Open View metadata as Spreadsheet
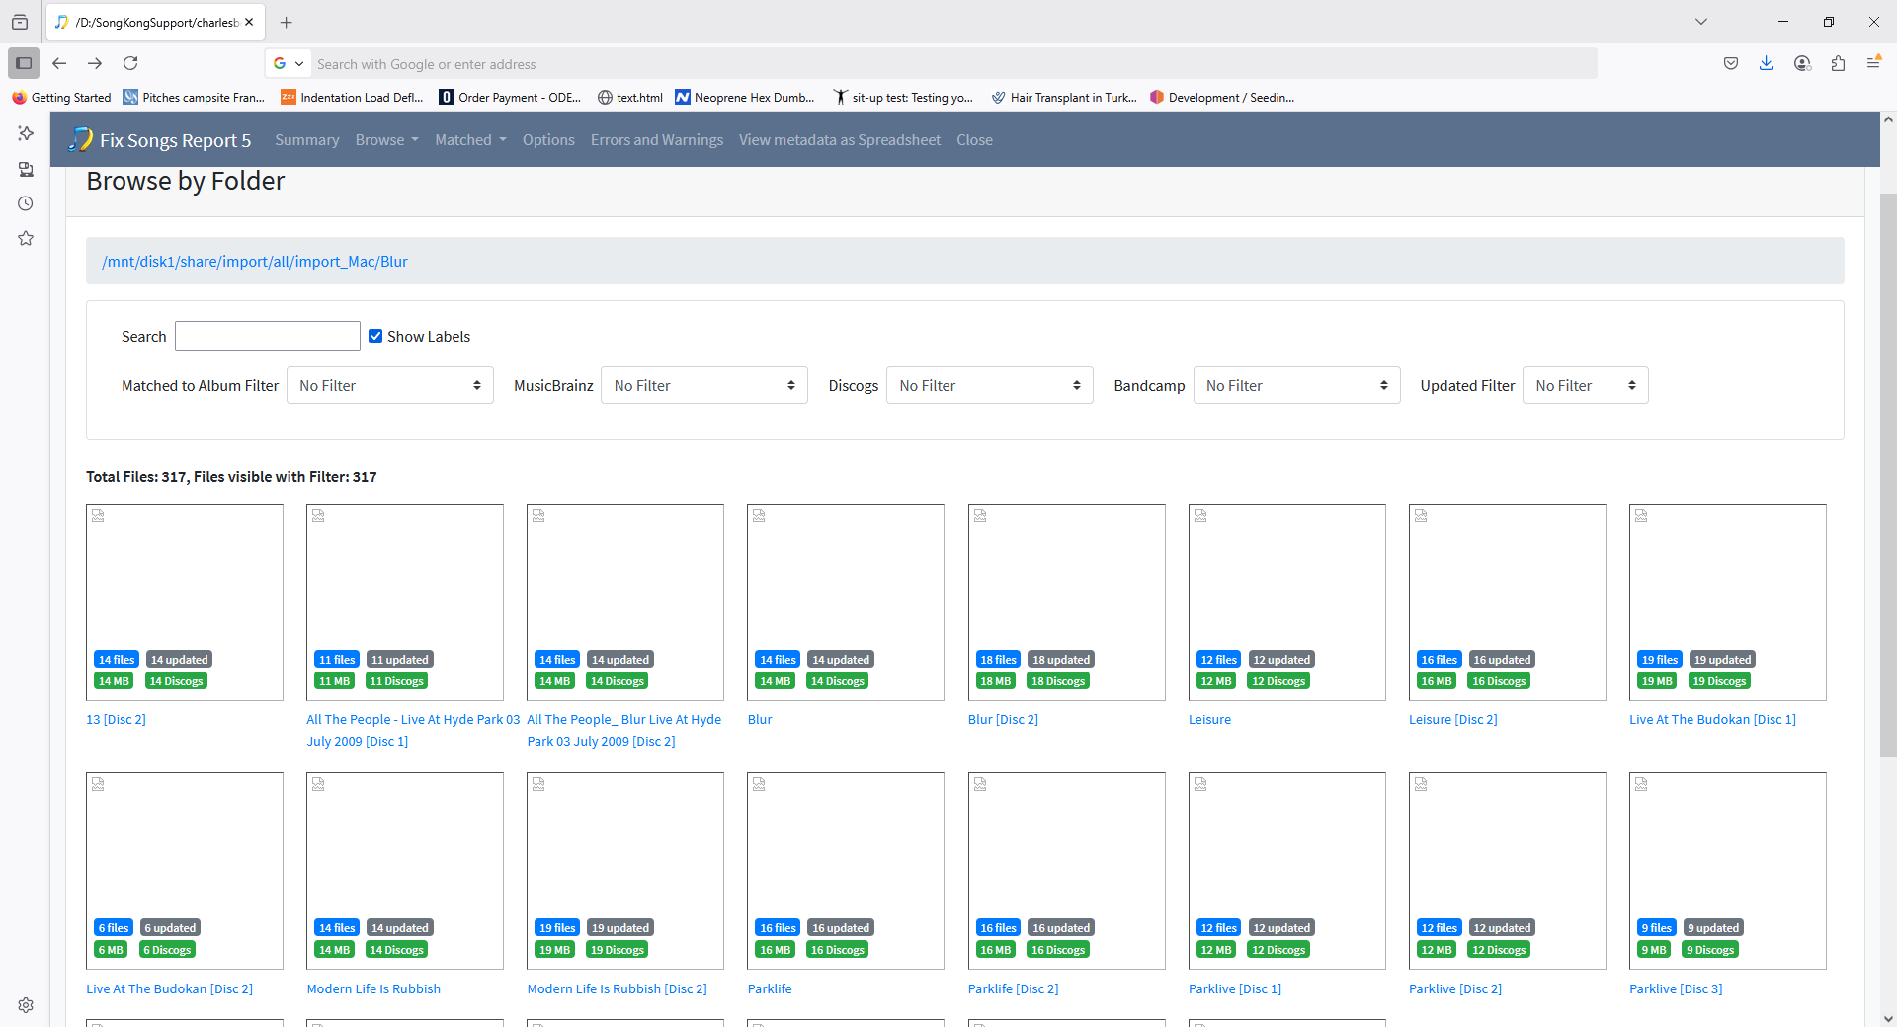Screen dimensions: 1897x1027 pos(840,140)
